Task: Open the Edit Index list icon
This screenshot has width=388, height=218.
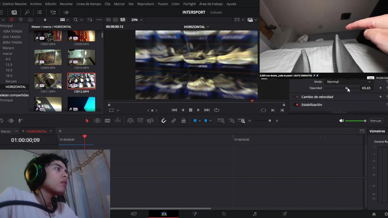Action: [40, 12]
